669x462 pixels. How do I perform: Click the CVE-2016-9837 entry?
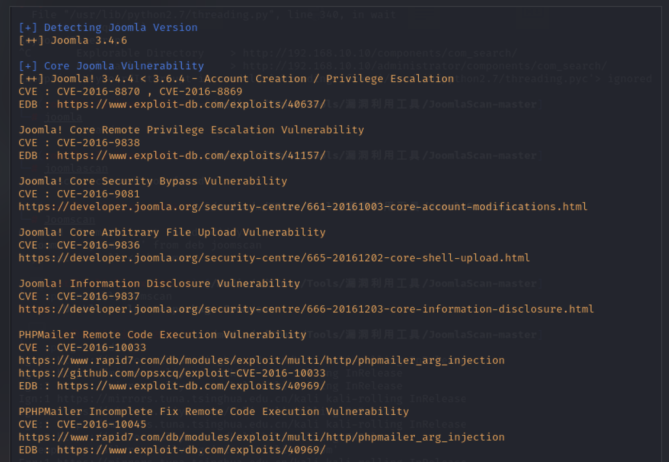pos(79,296)
